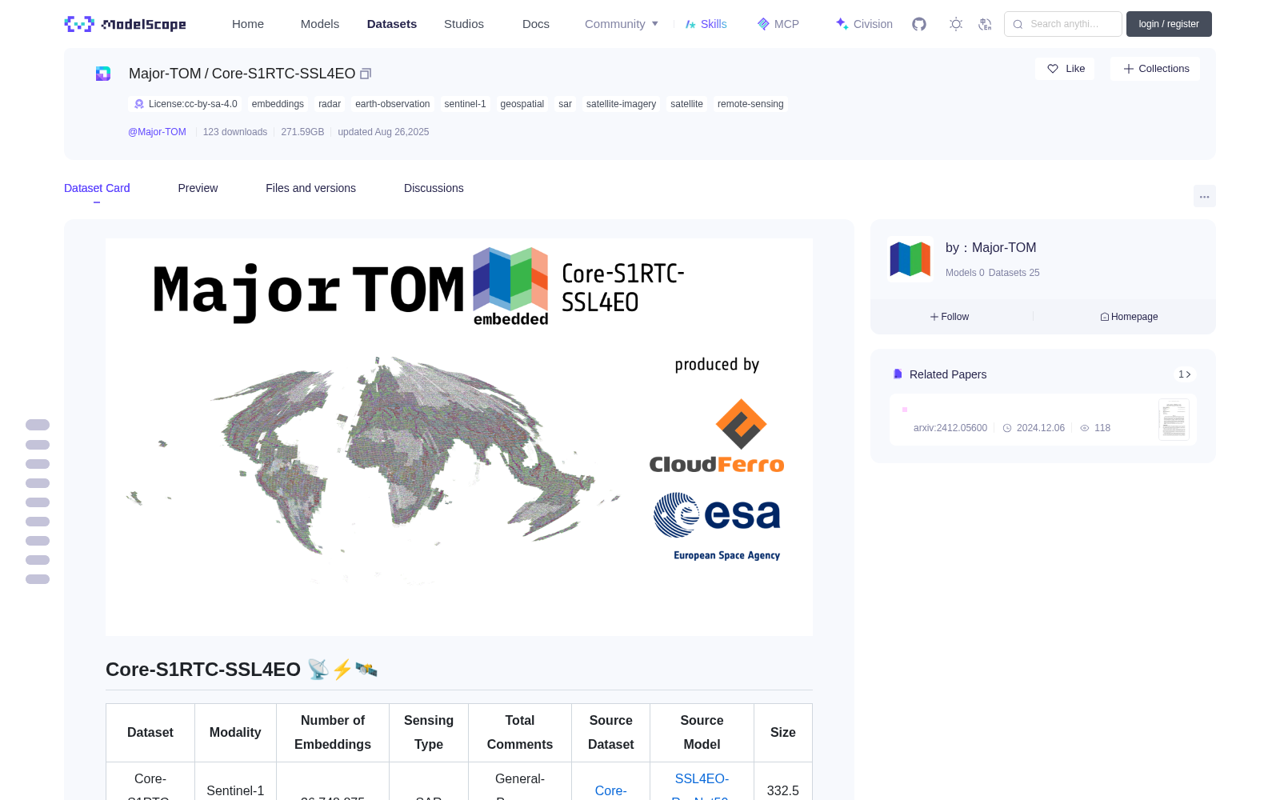This screenshot has width=1280, height=800.
Task: Select the Dataset Card tab
Action: 97,188
